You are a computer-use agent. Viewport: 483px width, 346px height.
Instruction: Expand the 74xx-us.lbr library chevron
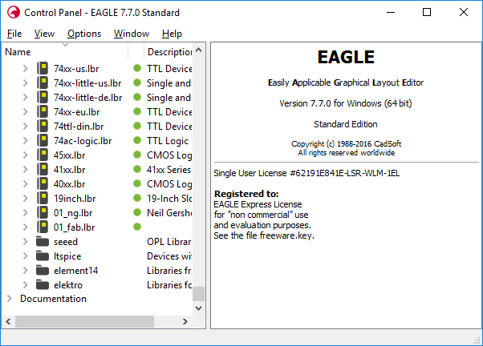tap(26, 68)
